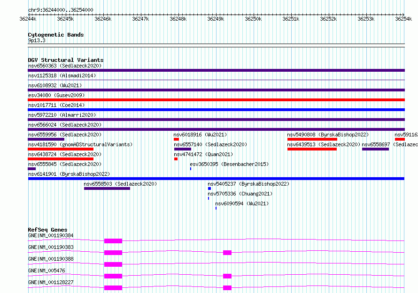Select GNE|NM_001128227 transcript label
This screenshot has height=293, width=418.
point(51,282)
